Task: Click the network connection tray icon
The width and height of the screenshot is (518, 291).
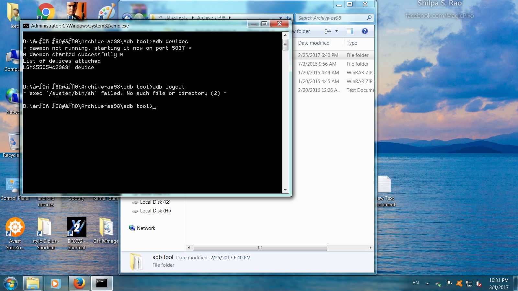Action: click(x=469, y=284)
